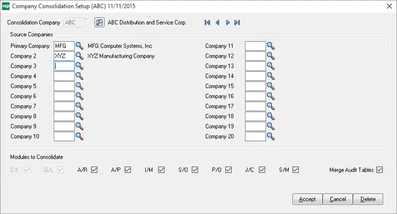Go to first consolidation company record
This screenshot has width=397, height=214.
click(208, 22)
